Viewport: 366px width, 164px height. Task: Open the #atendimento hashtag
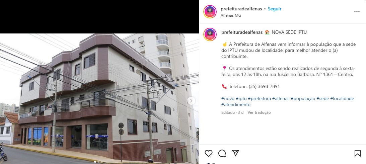pos(236,104)
